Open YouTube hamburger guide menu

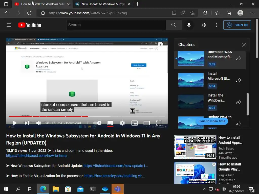(9, 25)
